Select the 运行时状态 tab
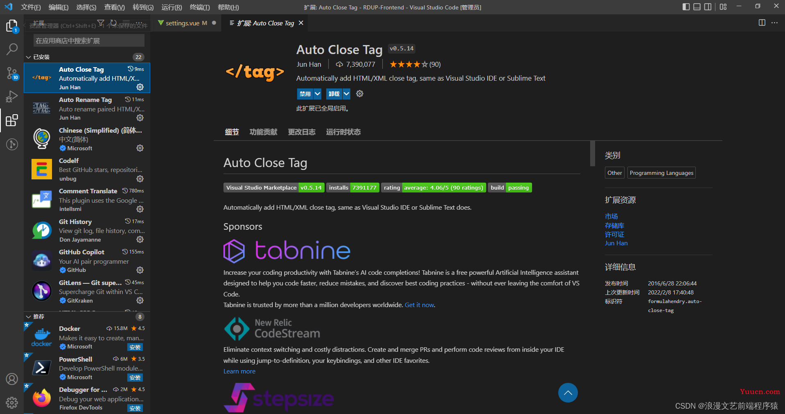 click(343, 132)
